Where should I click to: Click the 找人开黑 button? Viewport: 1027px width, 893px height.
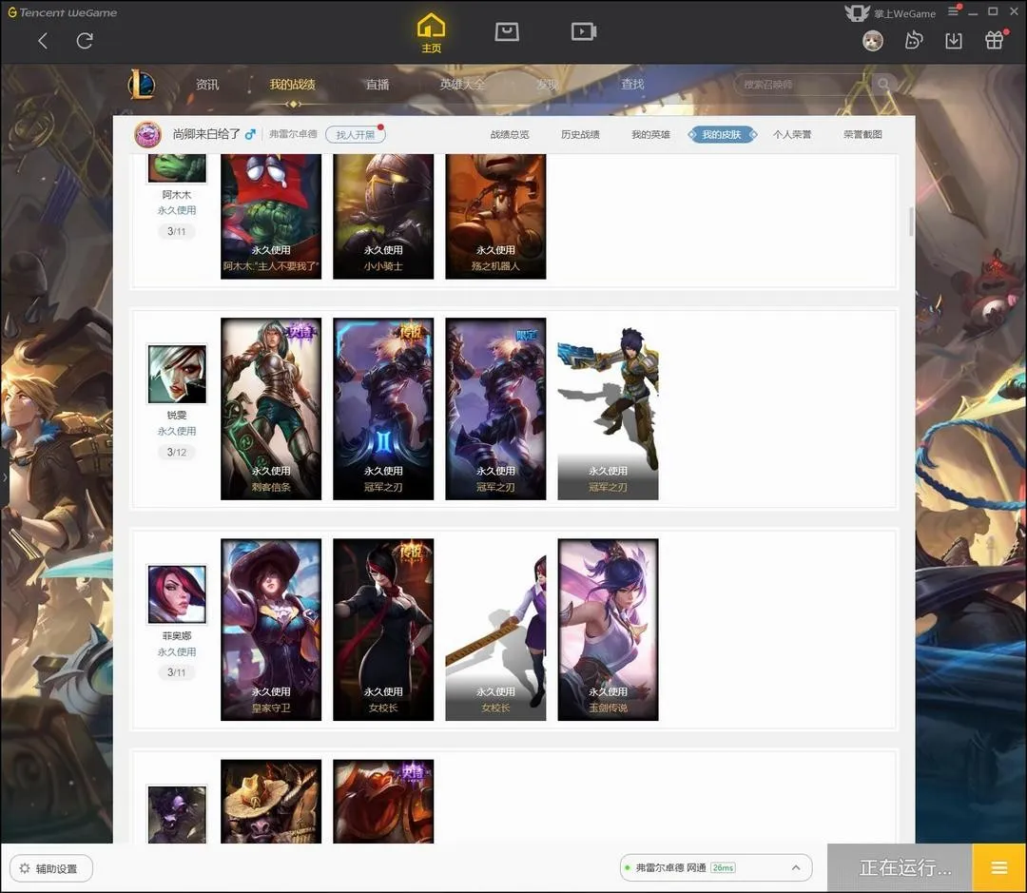click(355, 135)
